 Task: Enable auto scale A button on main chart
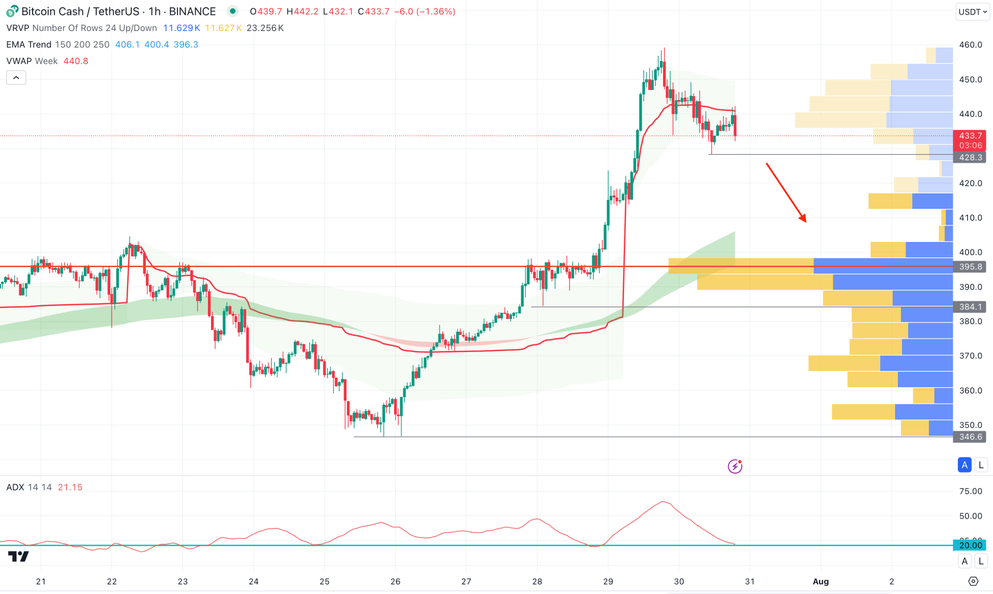click(964, 465)
